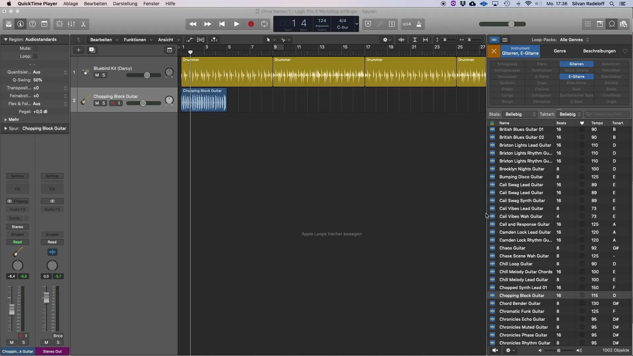Toggle the Loop Browser button
This screenshot has width=633, height=356.
click(x=612, y=24)
